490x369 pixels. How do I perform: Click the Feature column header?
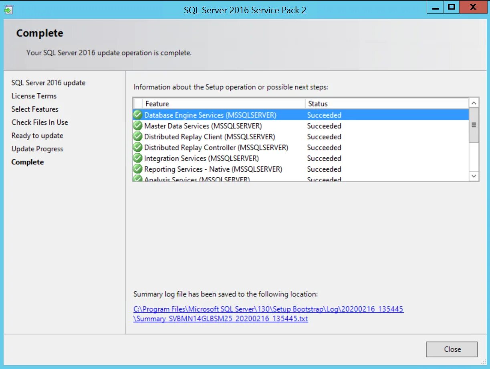pyautogui.click(x=224, y=104)
